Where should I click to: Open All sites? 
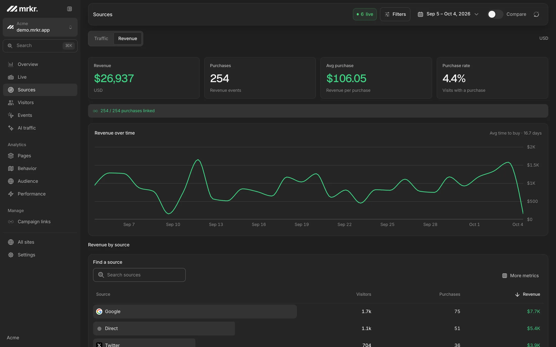coord(40,242)
